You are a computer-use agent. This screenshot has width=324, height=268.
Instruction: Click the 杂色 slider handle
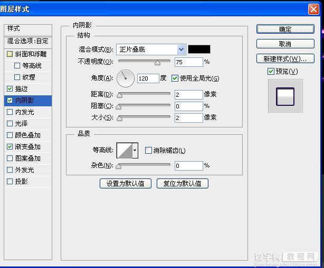click(x=119, y=166)
